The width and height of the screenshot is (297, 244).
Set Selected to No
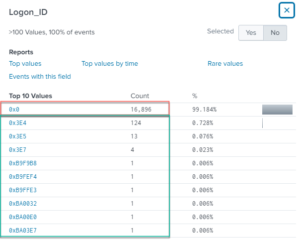point(275,33)
